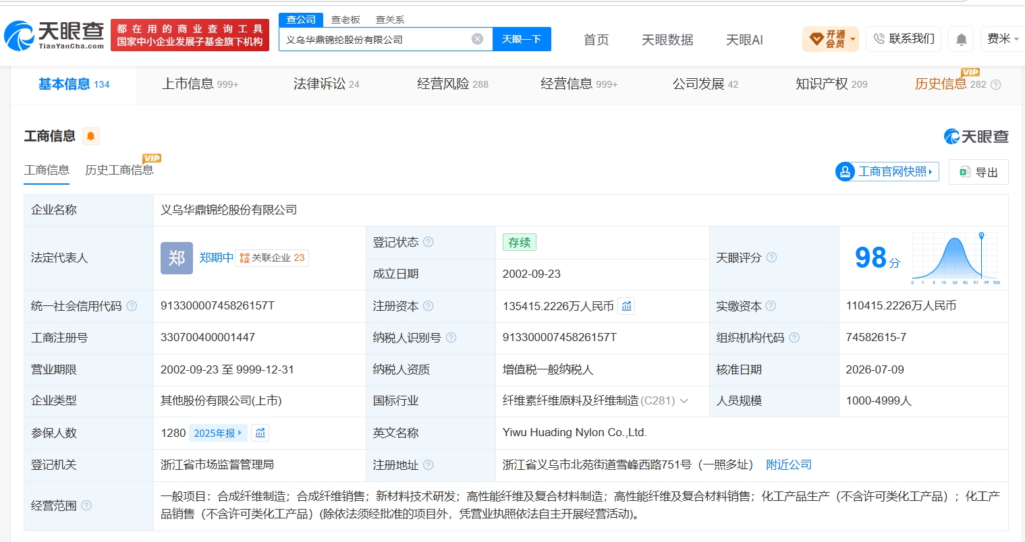This screenshot has height=542, width=1025.
Task: Click the 天眼评分 distribution chart
Action: click(955, 258)
